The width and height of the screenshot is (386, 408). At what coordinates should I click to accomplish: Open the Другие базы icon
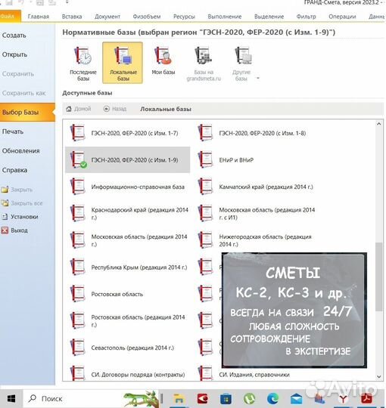tap(241, 63)
